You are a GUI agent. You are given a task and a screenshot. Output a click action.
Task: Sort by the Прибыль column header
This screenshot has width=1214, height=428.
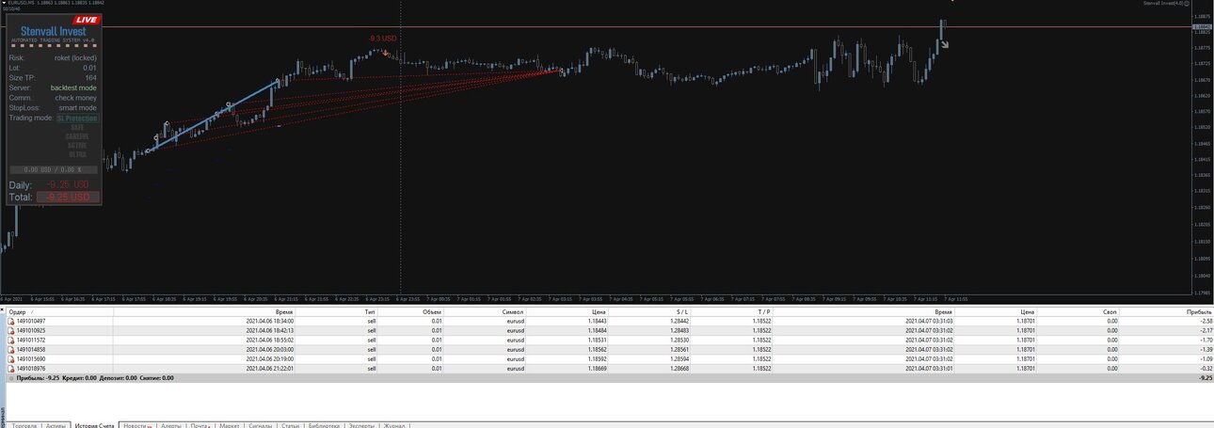click(1198, 311)
